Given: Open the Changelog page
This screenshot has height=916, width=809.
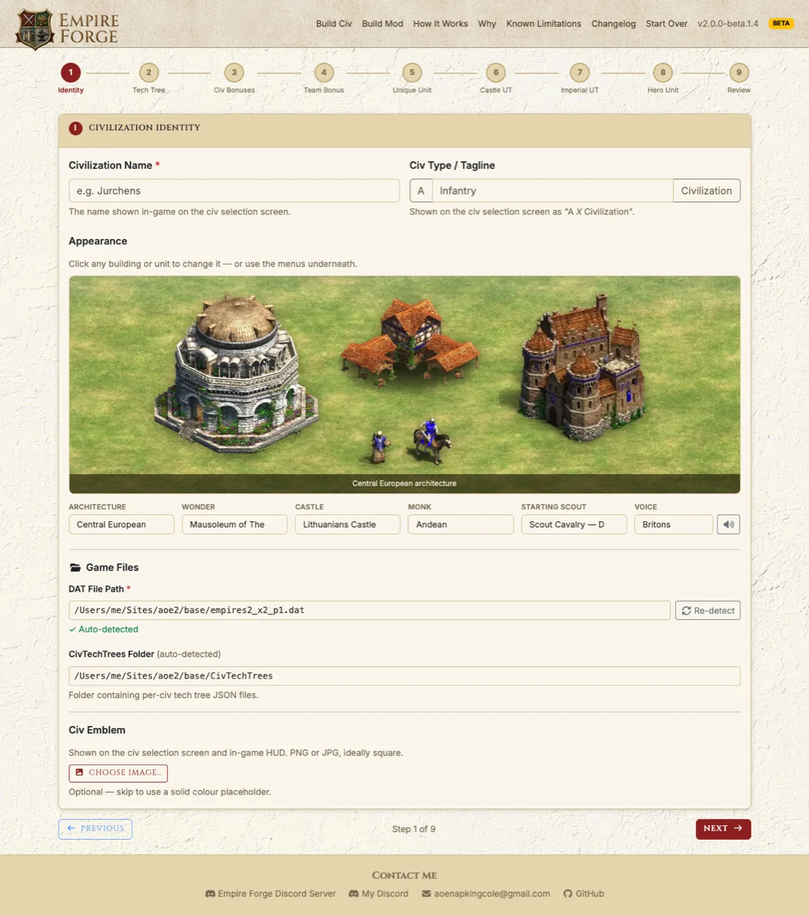Looking at the screenshot, I should click(x=613, y=24).
